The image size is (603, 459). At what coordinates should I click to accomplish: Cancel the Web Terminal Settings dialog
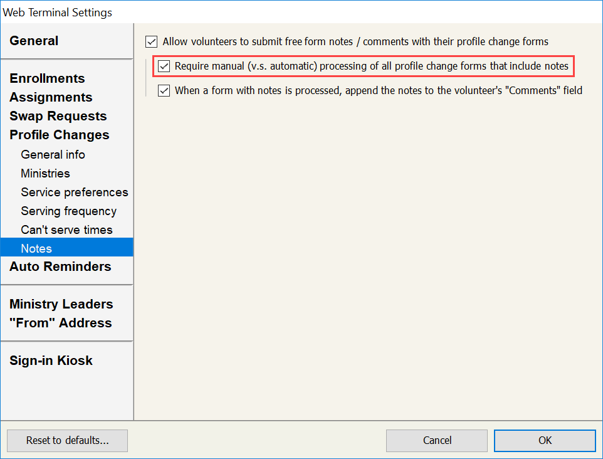(x=436, y=440)
